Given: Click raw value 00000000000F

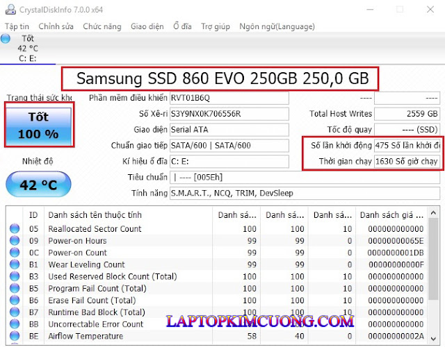Looking at the screenshot, I should point(396,264).
